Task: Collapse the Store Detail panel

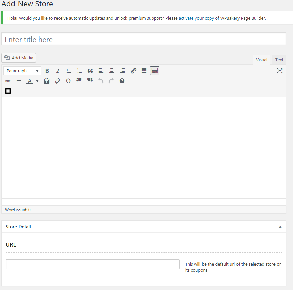Action: pos(280,227)
